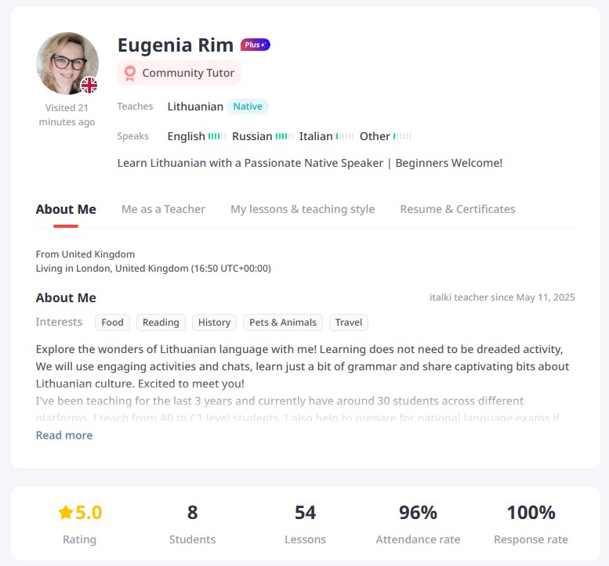The image size is (609, 566).
Task: Click the History interest tag
Action: tap(214, 323)
